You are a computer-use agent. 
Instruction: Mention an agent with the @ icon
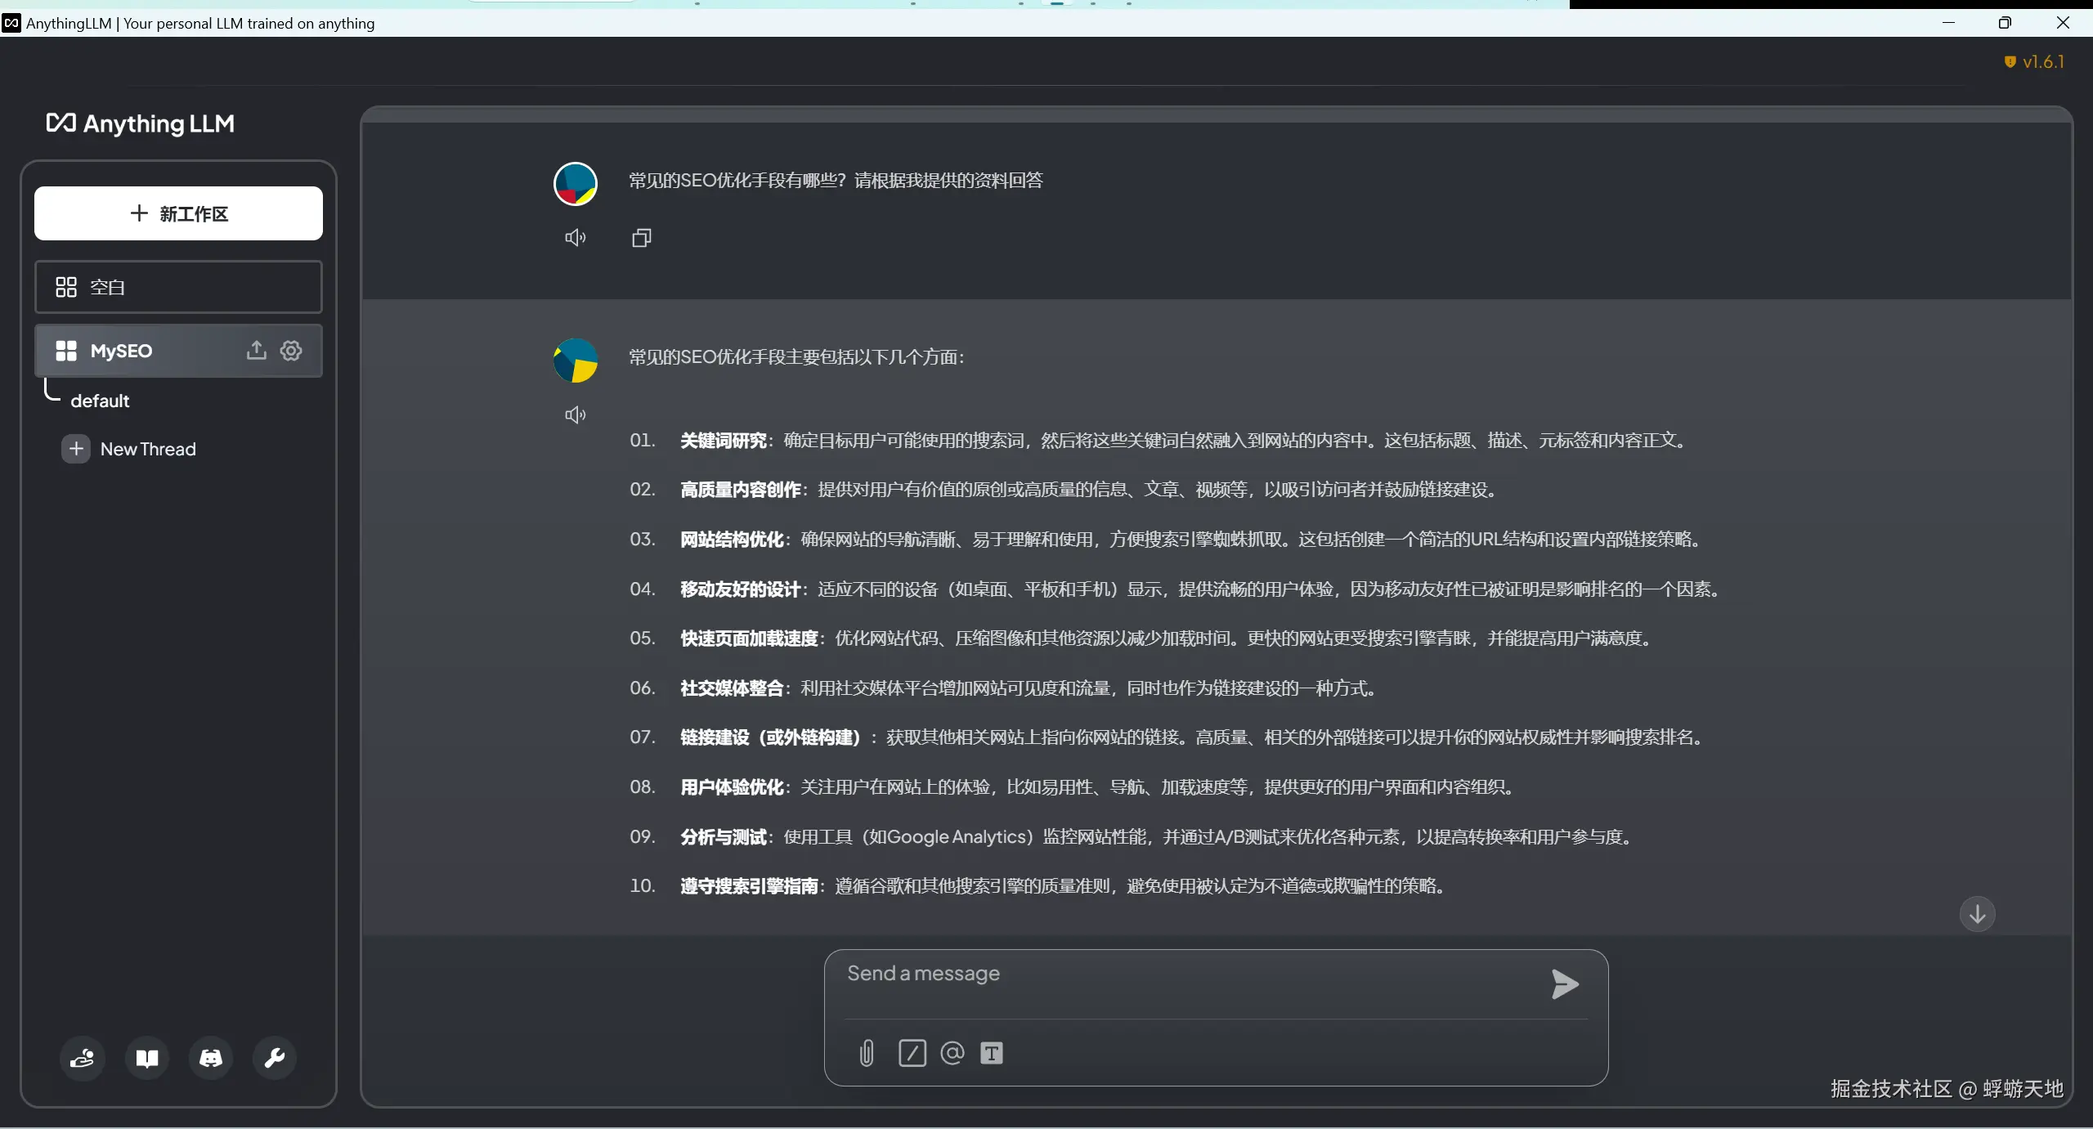pos(951,1053)
